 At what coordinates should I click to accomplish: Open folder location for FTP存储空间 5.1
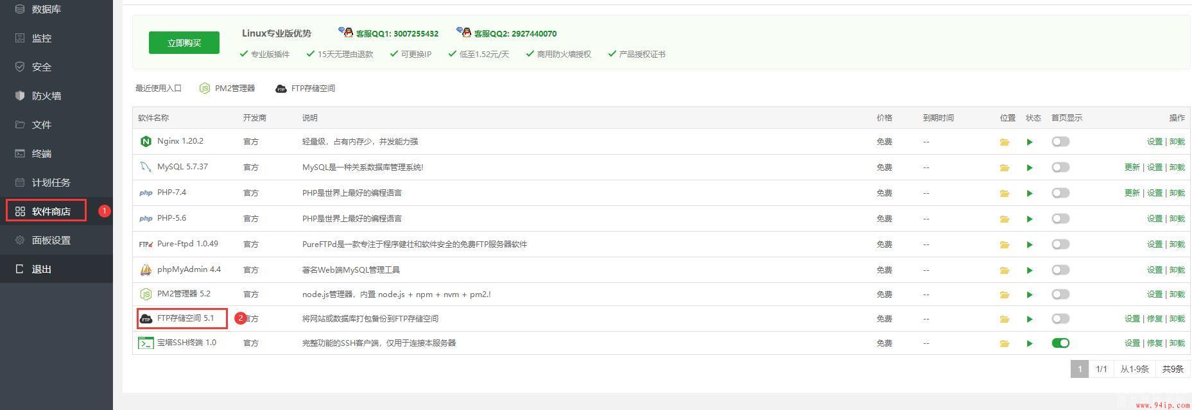pos(1004,319)
